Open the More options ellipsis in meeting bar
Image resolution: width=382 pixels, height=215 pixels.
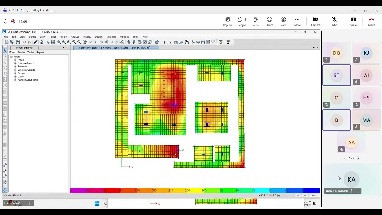tap(297, 21)
